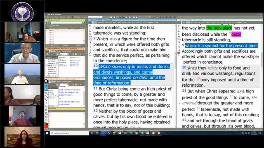
Task: Open Task View on the taskbar
Action: pyautogui.click(x=97, y=133)
